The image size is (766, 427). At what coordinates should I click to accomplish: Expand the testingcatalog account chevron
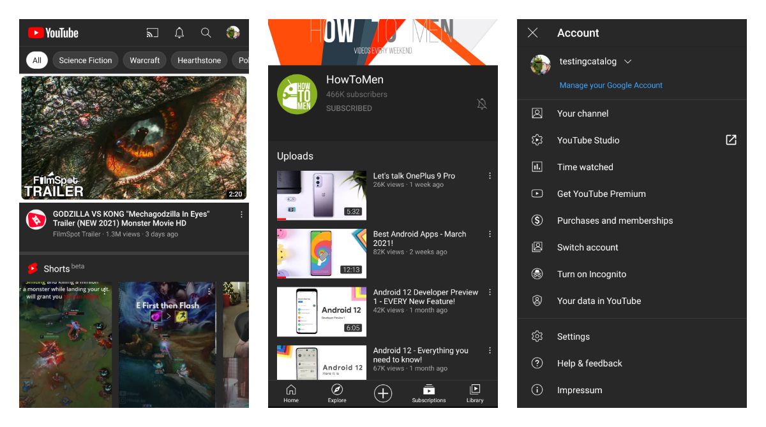click(627, 62)
